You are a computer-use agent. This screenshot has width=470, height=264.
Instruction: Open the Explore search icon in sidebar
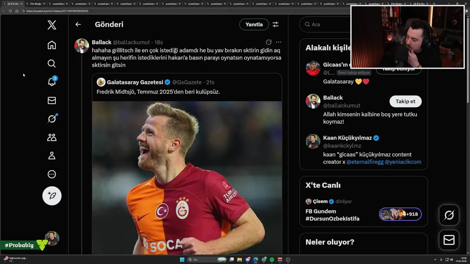click(52, 63)
